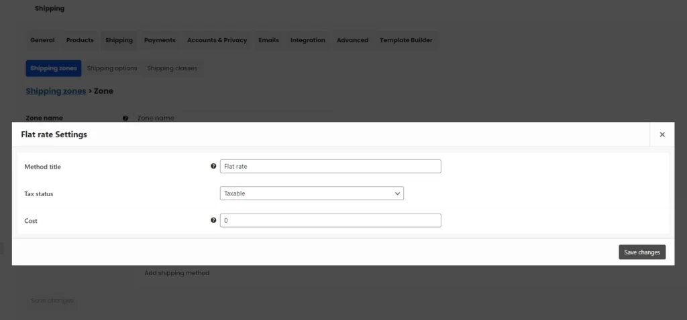Click the Flat rate Settings heading
Image resolution: width=687 pixels, height=320 pixels.
(54, 135)
